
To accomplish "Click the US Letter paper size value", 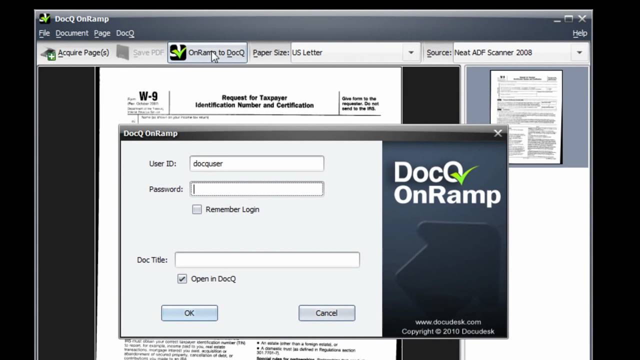I will point(307,52).
